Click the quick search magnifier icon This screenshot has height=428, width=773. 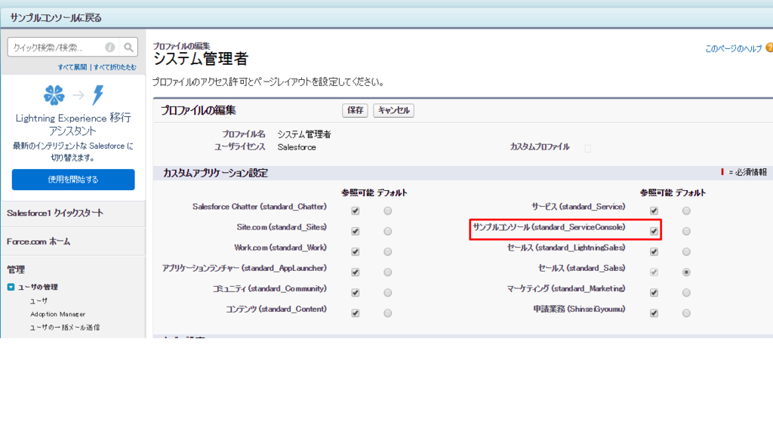tap(128, 48)
